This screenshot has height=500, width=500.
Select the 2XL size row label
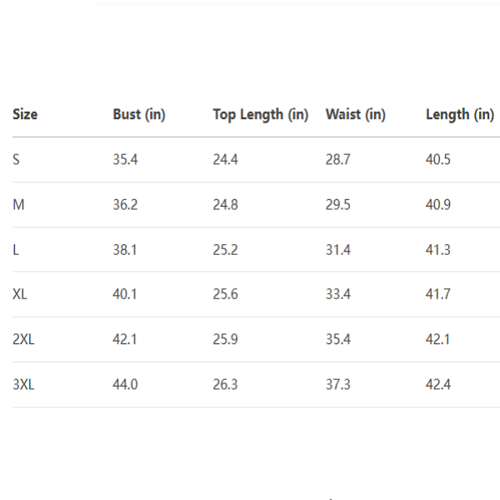pos(23,339)
